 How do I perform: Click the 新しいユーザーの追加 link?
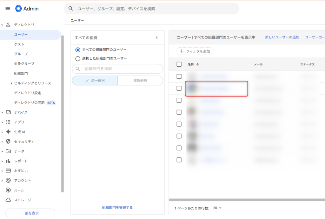point(282,37)
